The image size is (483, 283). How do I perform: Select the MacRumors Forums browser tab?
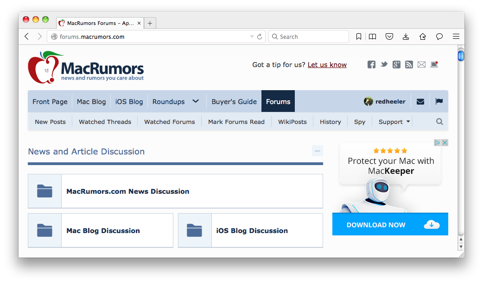pos(100,23)
